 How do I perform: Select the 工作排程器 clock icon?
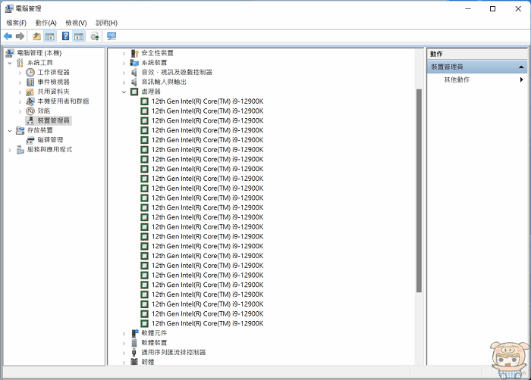(x=30, y=73)
